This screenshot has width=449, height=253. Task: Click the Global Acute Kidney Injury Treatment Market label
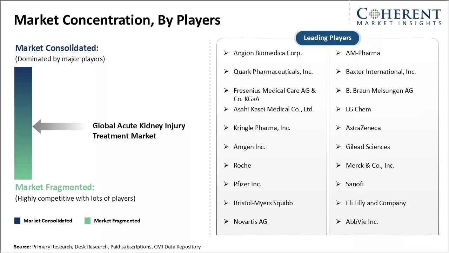click(139, 131)
